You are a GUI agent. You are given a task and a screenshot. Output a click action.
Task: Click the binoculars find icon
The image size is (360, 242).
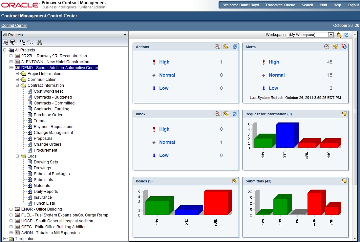pos(39,42)
